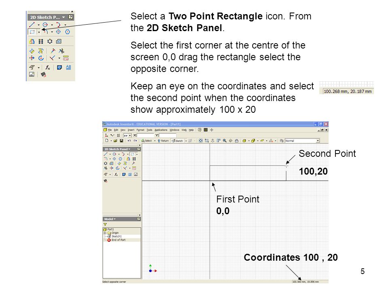
Task: Open the Tools menu in Inventor
Action: (150, 130)
